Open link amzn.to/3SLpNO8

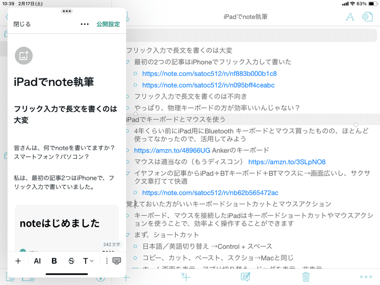coord(287,162)
